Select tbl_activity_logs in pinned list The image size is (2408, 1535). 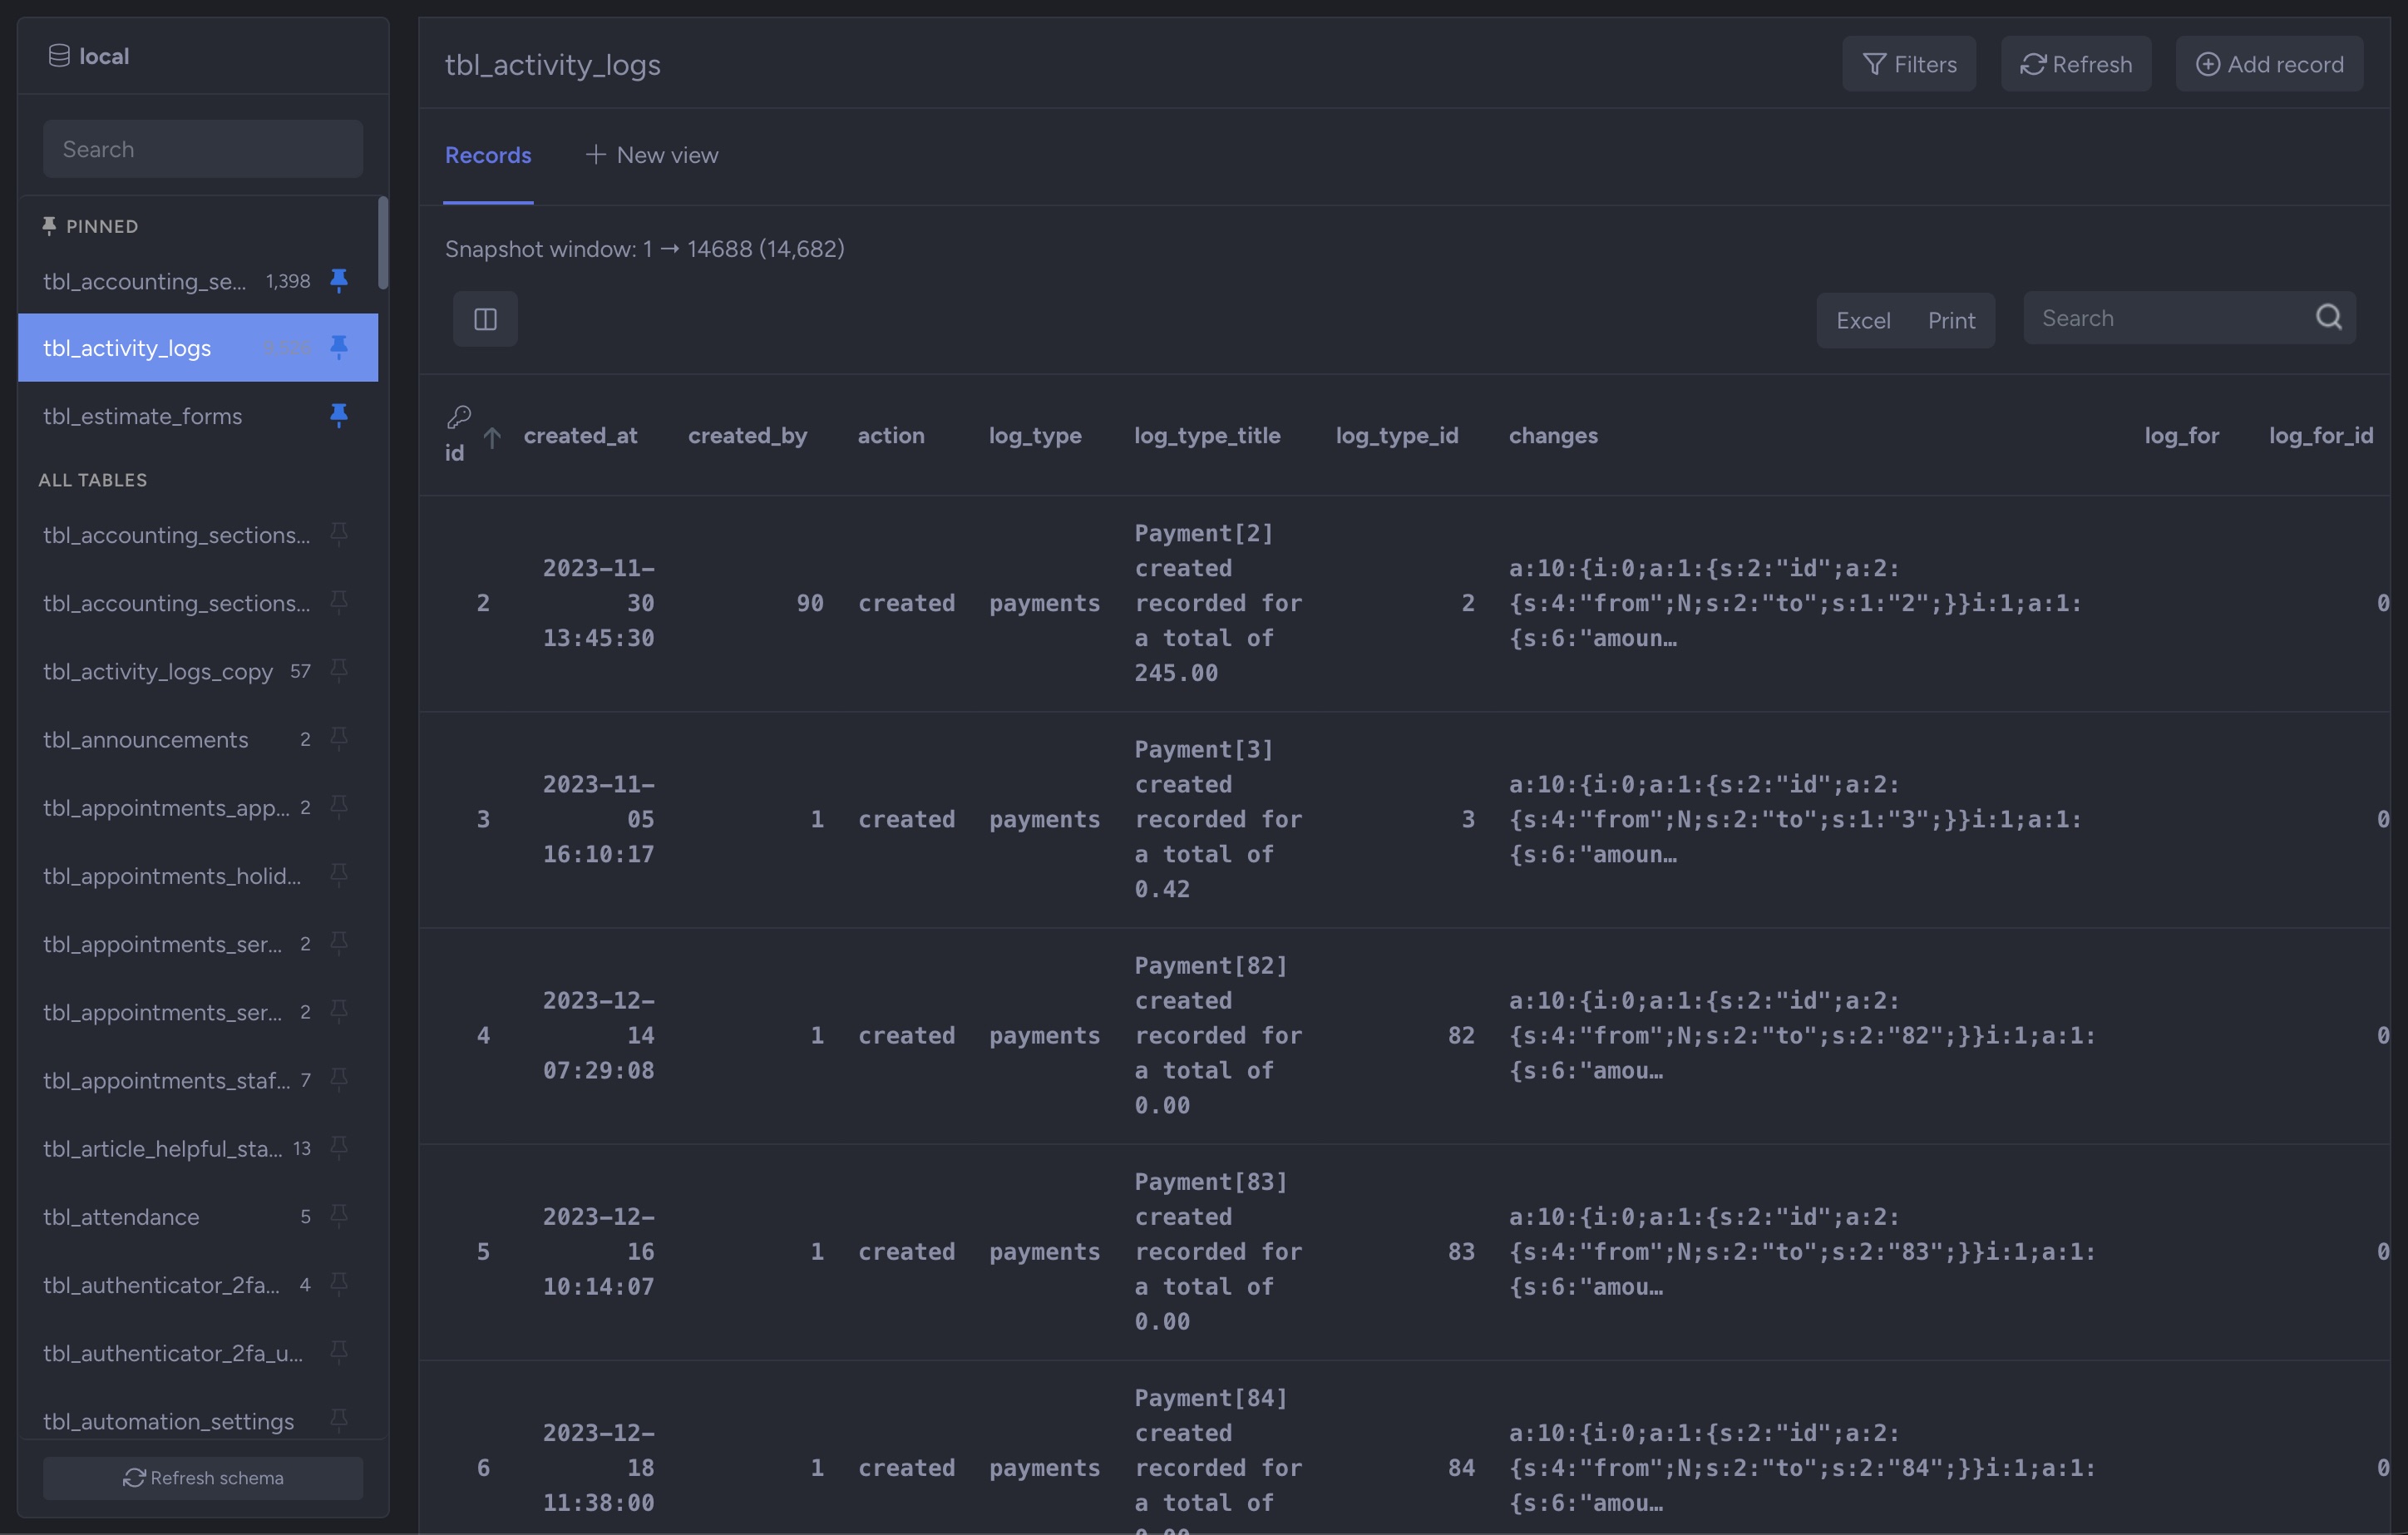coord(198,348)
